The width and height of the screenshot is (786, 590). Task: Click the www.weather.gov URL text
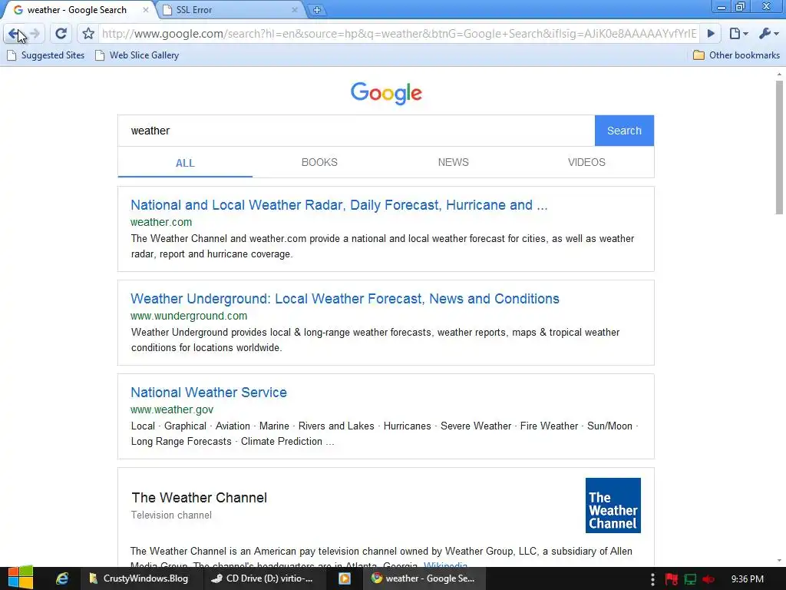coord(171,409)
